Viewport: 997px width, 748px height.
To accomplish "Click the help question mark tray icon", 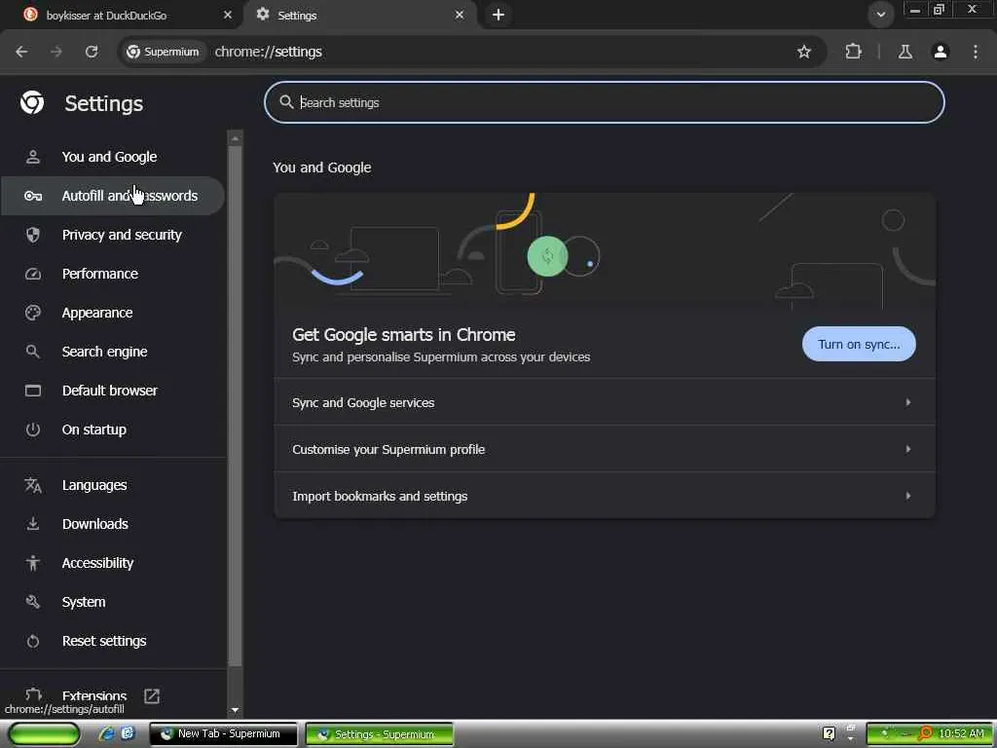I will [x=830, y=733].
